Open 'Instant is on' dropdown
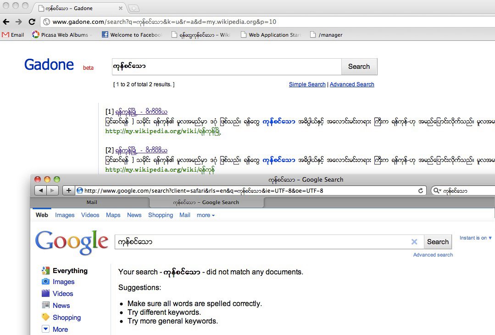The width and height of the screenshot is (495, 335). click(x=475, y=238)
